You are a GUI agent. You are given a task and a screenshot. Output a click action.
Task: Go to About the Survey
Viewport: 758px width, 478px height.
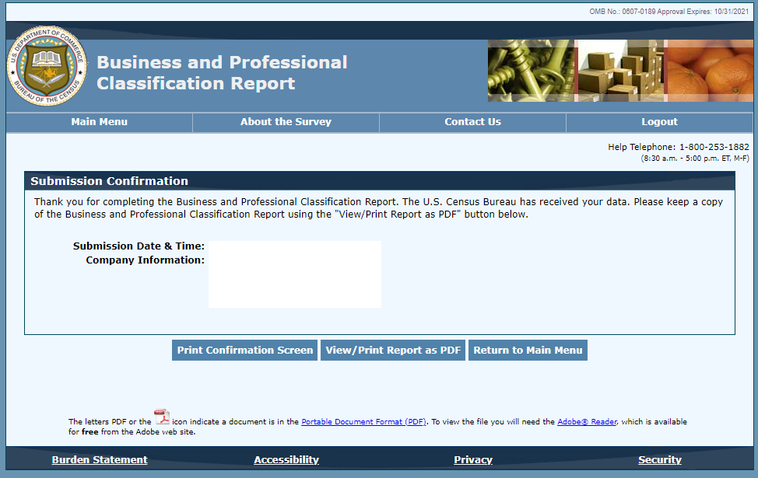286,122
